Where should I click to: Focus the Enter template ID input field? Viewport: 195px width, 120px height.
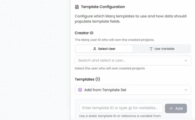pos(121,108)
